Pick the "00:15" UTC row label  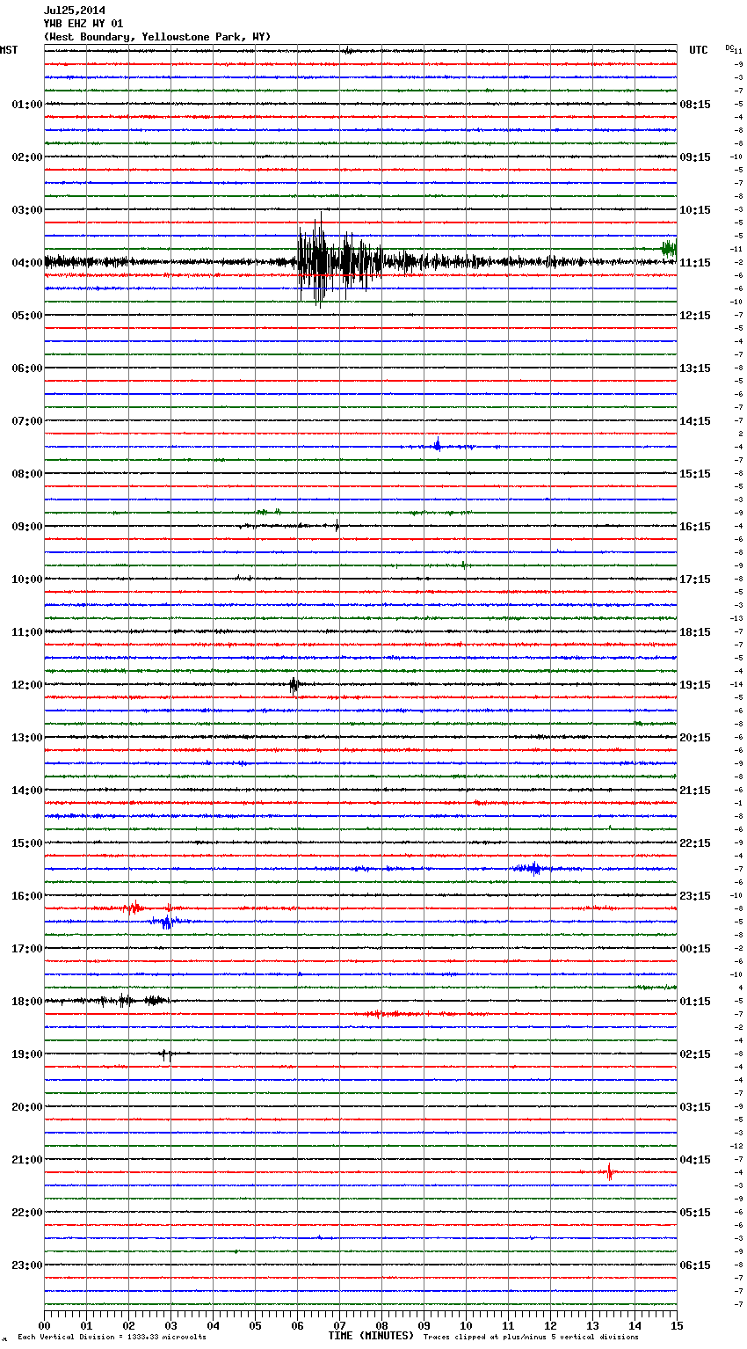pyautogui.click(x=695, y=949)
